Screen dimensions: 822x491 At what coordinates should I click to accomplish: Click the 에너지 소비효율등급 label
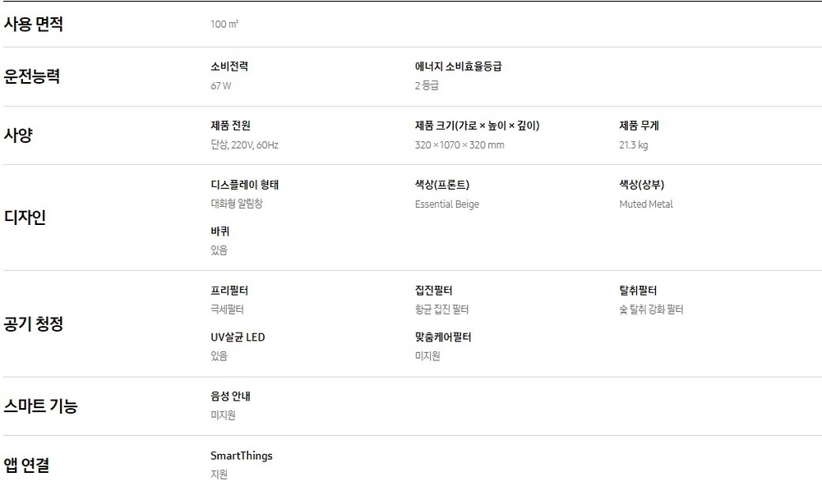click(x=458, y=67)
